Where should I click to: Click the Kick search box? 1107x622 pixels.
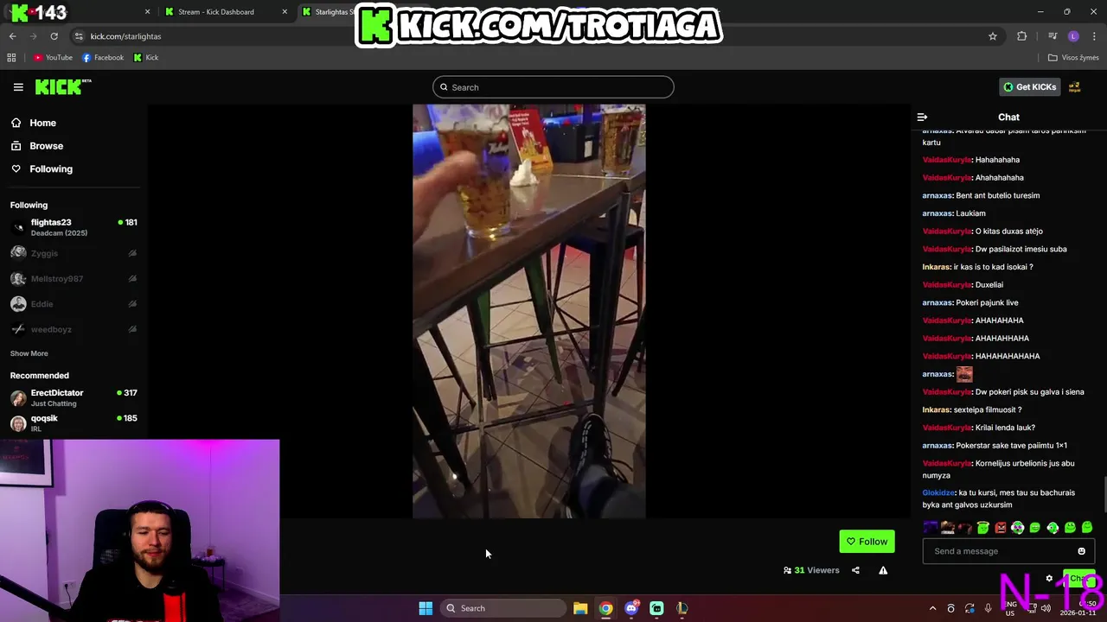[x=553, y=87]
